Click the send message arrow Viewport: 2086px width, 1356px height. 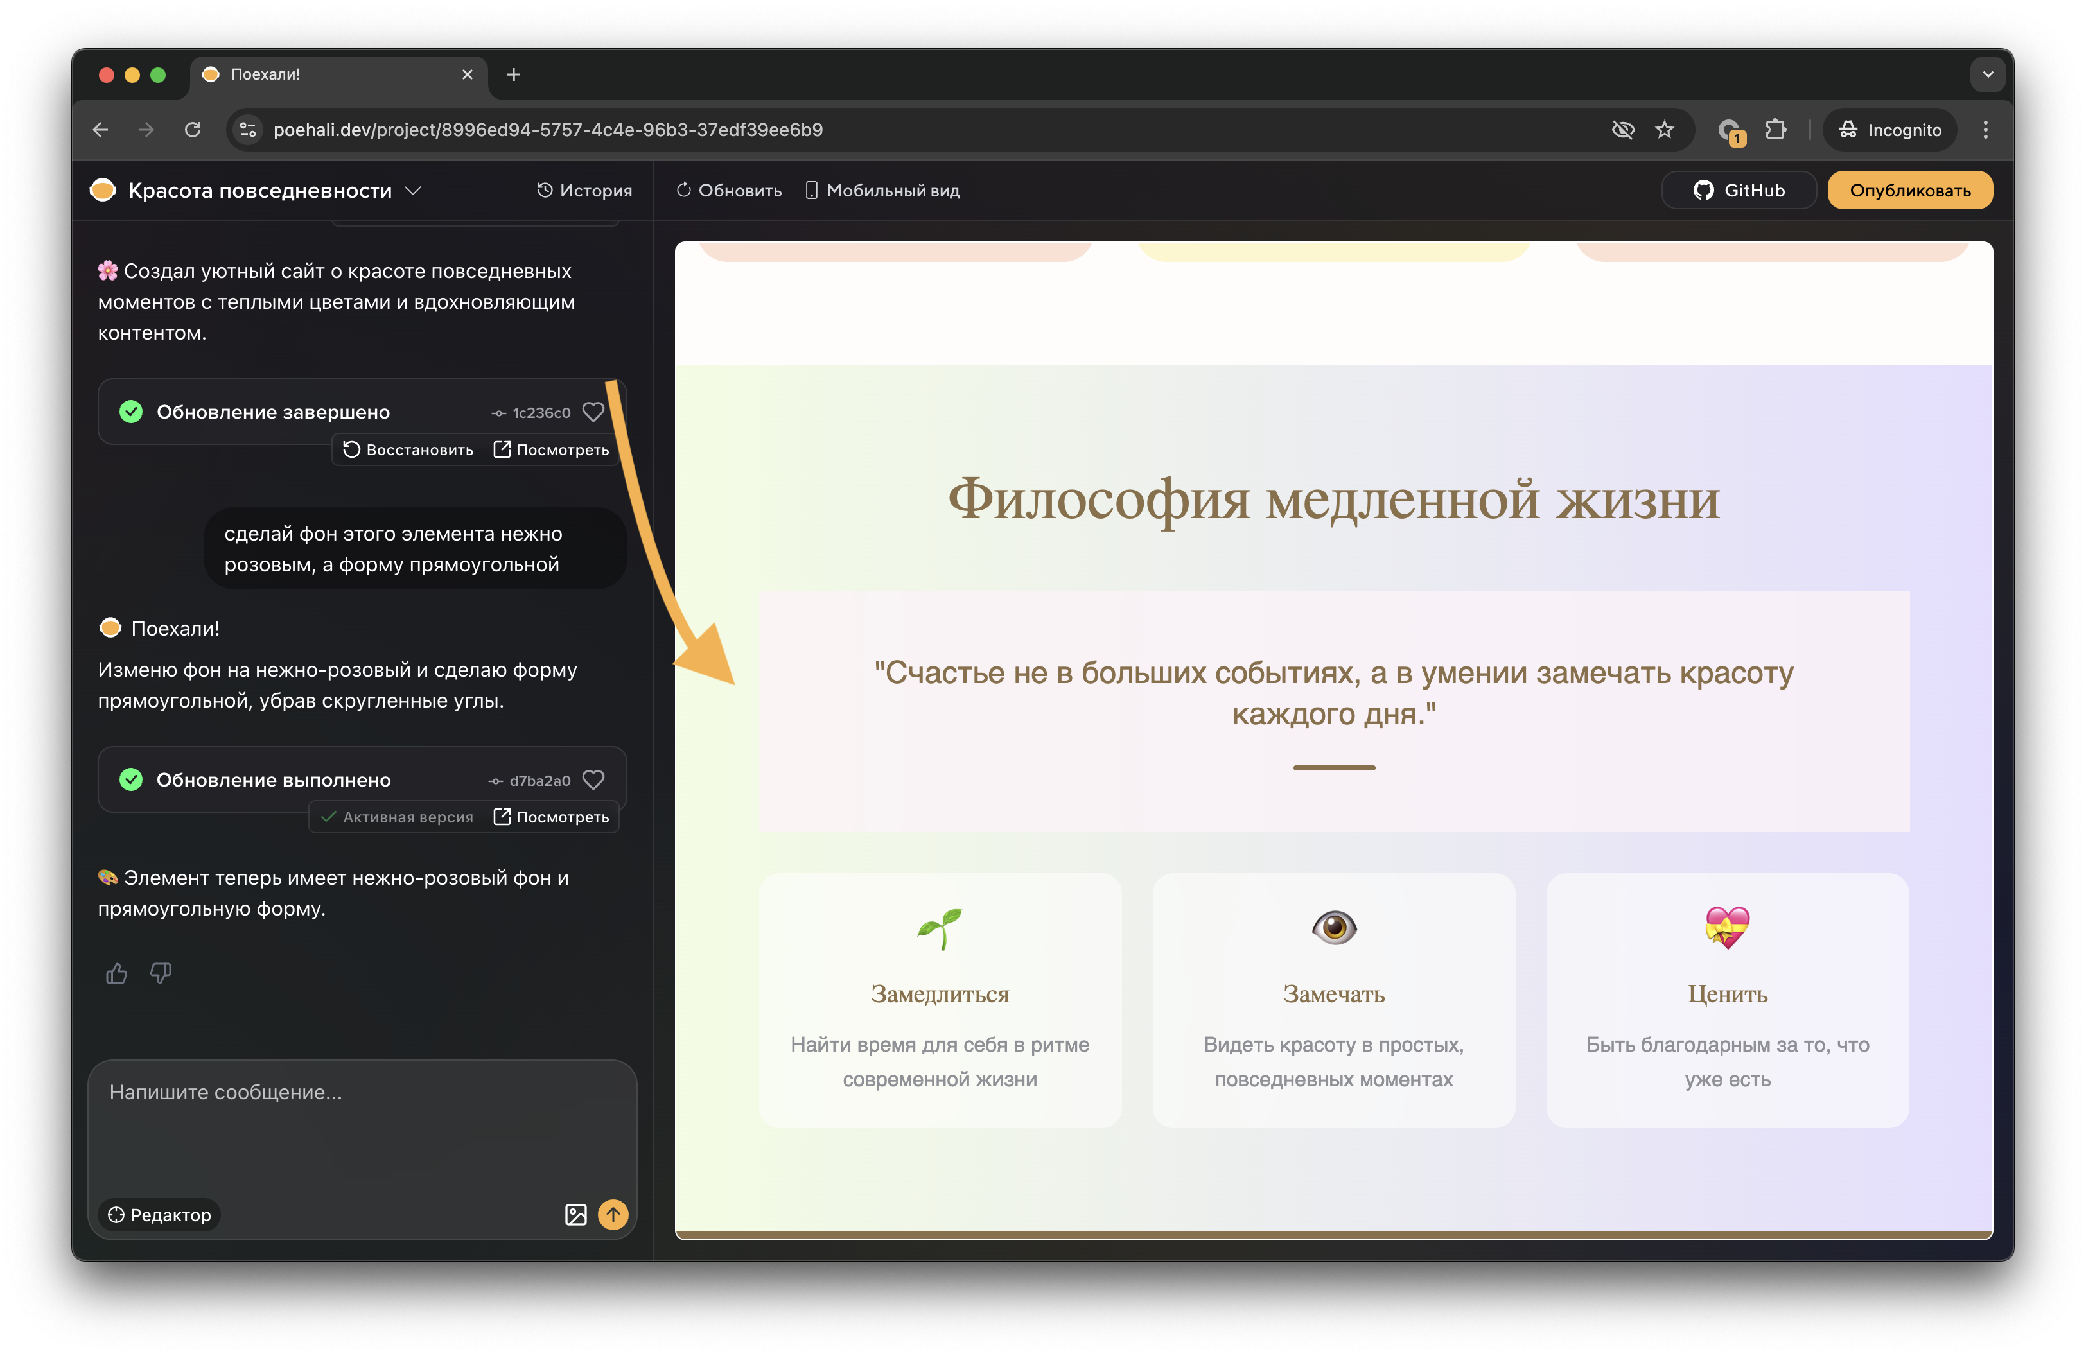tap(613, 1215)
